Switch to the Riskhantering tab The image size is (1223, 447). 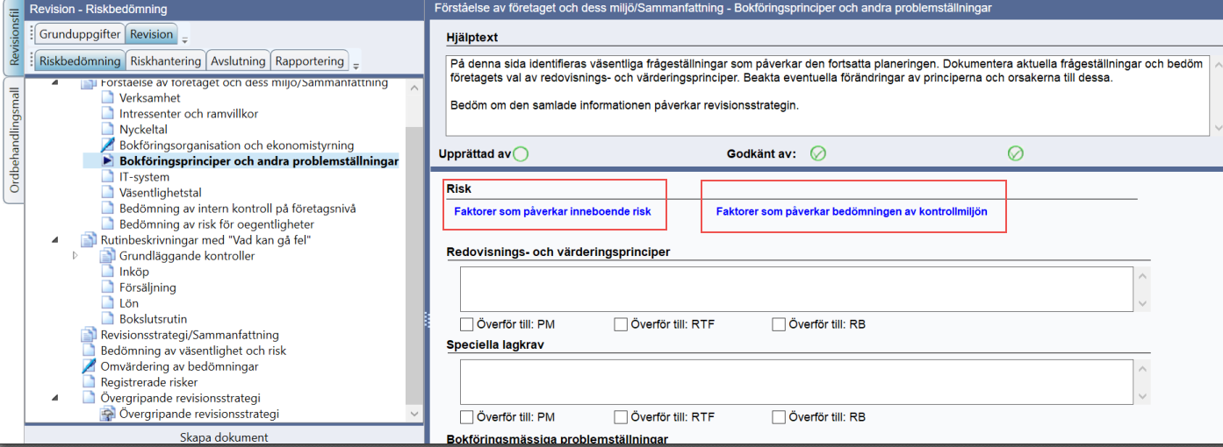[x=166, y=61]
